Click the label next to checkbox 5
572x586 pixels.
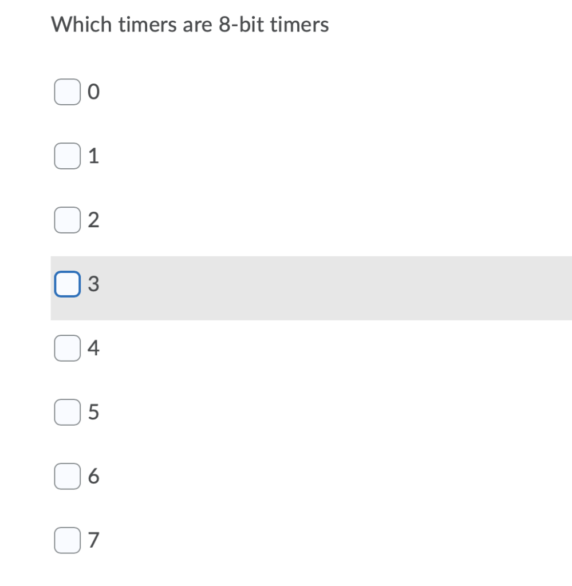[x=94, y=412]
